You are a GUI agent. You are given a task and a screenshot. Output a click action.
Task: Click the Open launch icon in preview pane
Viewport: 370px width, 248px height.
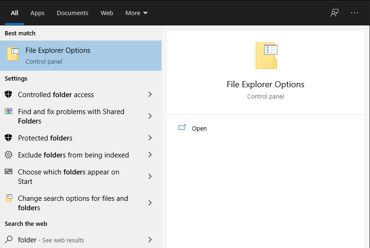tap(182, 127)
